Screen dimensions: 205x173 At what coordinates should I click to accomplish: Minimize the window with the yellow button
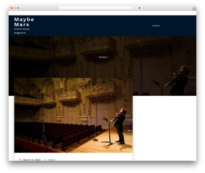click(x=15, y=8)
